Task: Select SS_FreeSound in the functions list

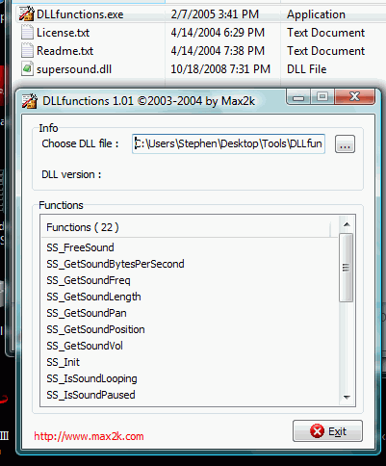Action: (x=80, y=247)
